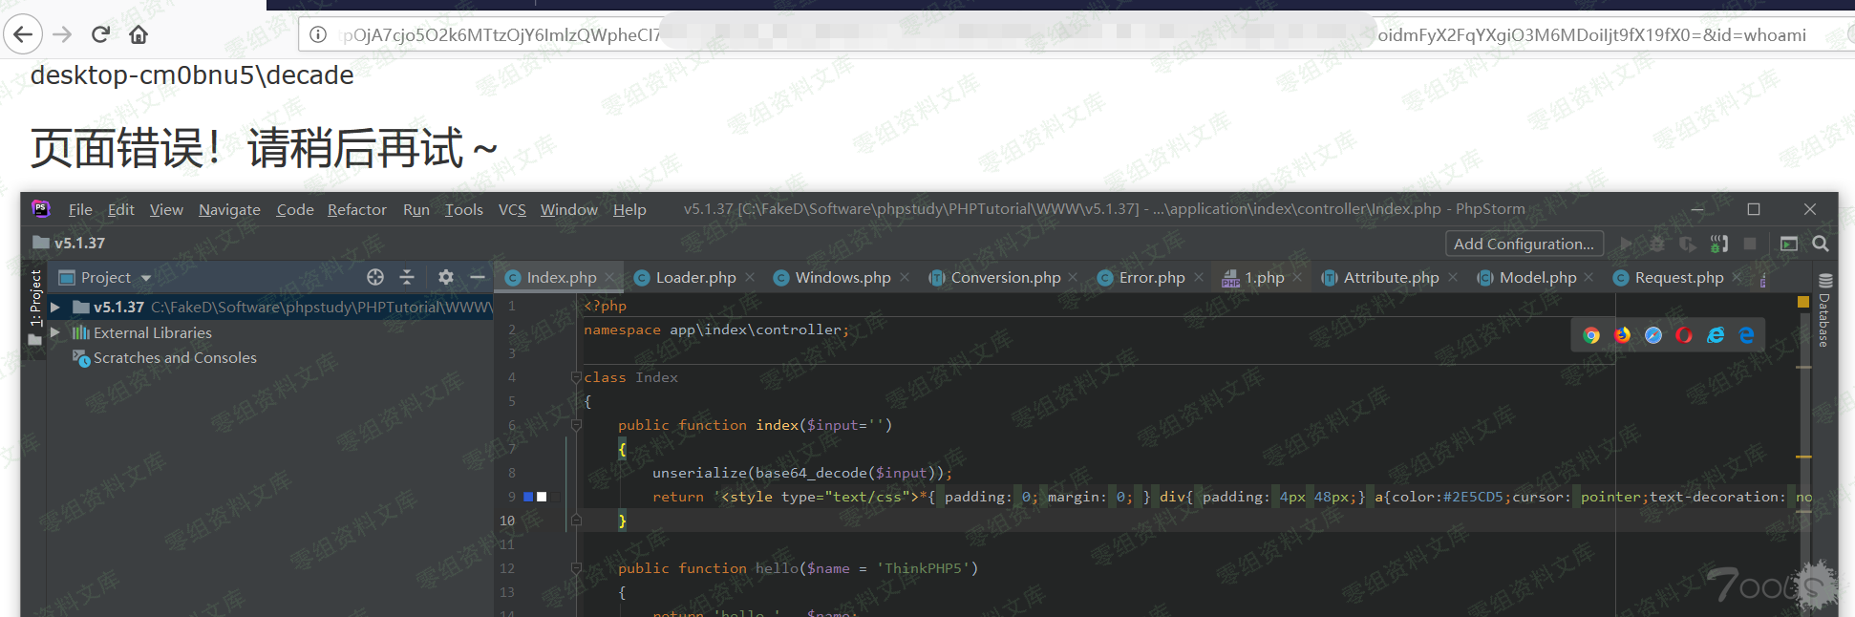Click Add Configuration button
Image resolution: width=1855 pixels, height=617 pixels.
point(1523,245)
